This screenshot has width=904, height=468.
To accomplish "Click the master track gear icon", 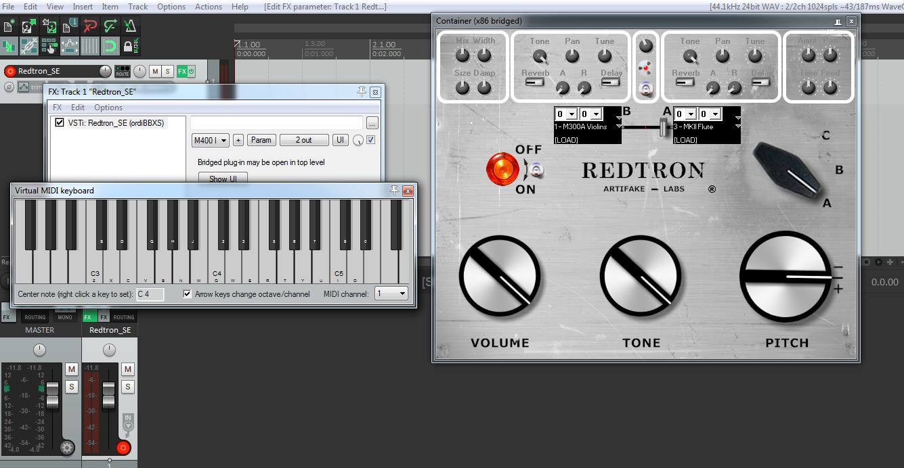I will (66, 447).
